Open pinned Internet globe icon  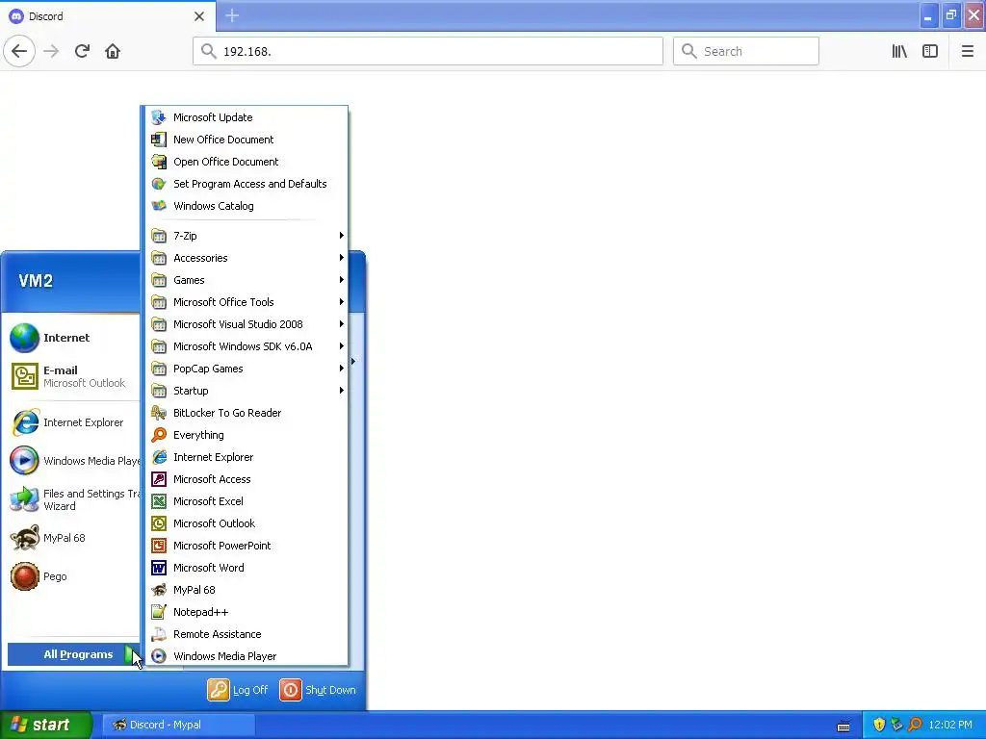pyautogui.click(x=24, y=338)
